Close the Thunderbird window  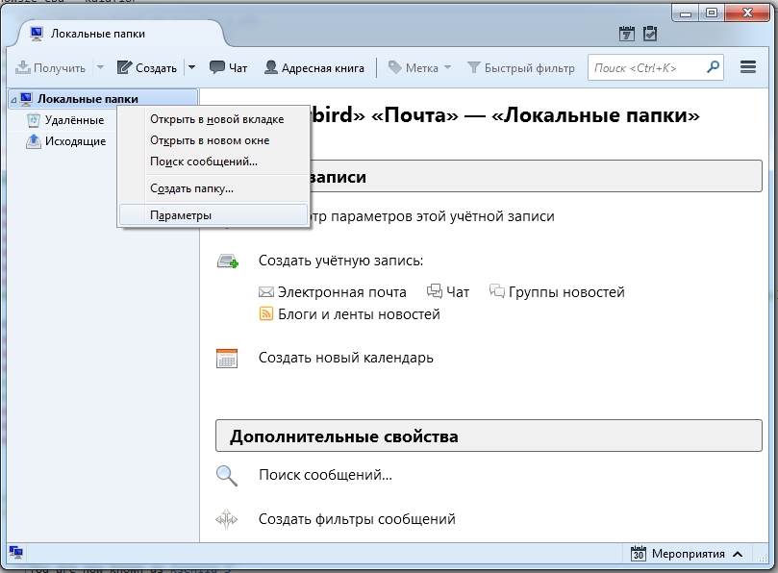click(x=747, y=12)
